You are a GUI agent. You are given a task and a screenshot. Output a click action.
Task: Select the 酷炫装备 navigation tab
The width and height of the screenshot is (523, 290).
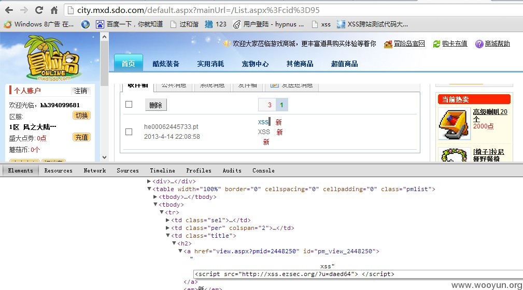click(166, 64)
